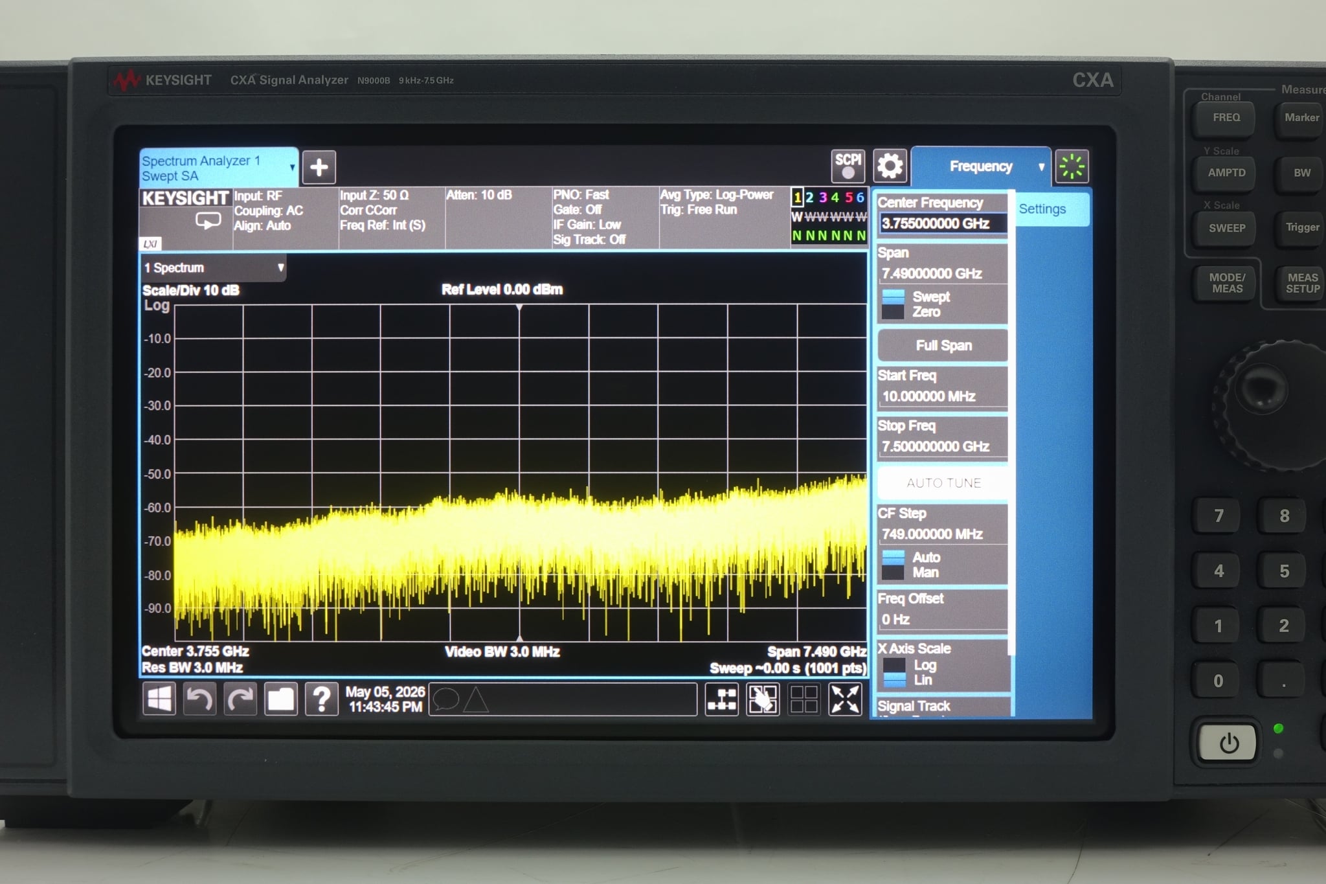Select trace 2 indicator
This screenshot has width=1326, height=884.
tap(809, 198)
